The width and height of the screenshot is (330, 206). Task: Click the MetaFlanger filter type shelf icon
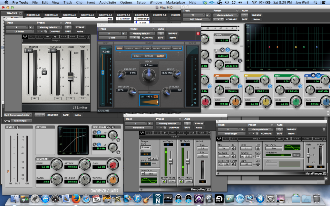[220, 164]
